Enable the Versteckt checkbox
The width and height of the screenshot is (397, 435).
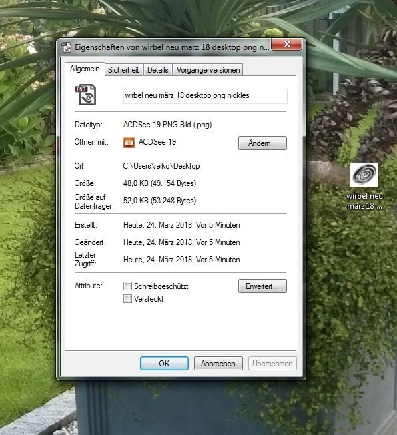coord(127,298)
